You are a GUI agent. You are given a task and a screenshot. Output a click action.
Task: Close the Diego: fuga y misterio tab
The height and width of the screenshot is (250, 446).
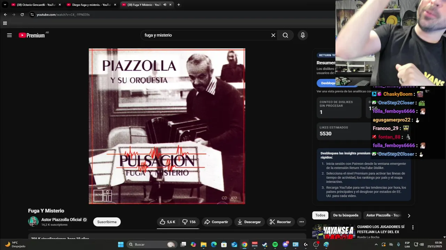coord(115,5)
